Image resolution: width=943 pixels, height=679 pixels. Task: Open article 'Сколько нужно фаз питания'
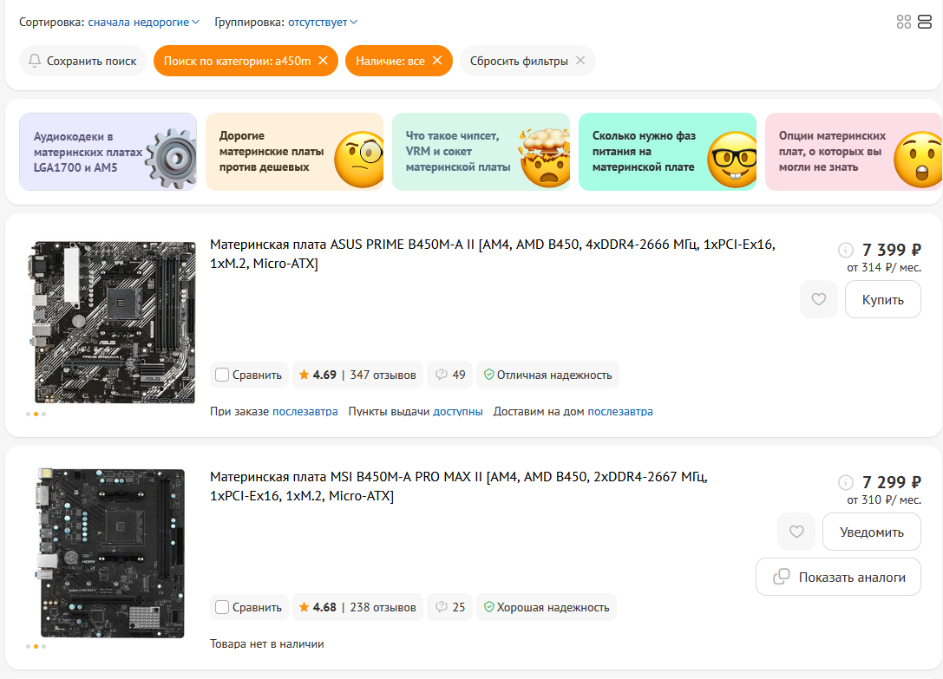[x=667, y=152]
